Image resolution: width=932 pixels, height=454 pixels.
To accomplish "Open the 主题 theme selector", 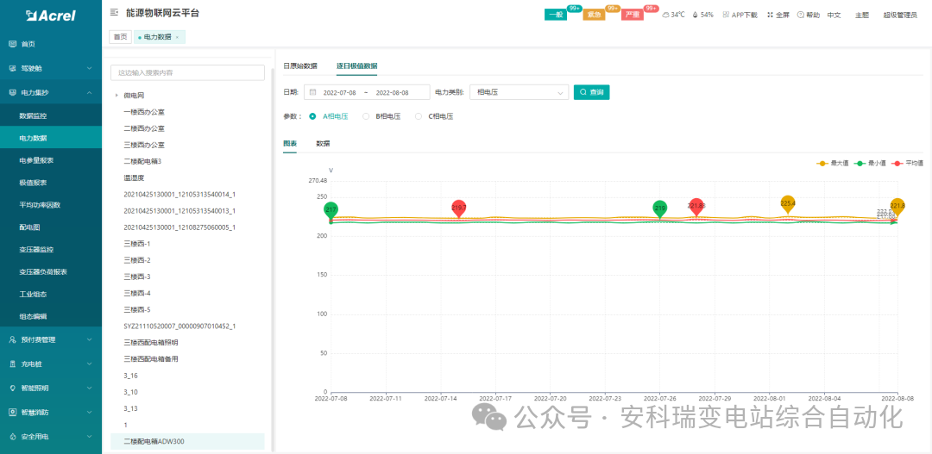I will pos(862,15).
